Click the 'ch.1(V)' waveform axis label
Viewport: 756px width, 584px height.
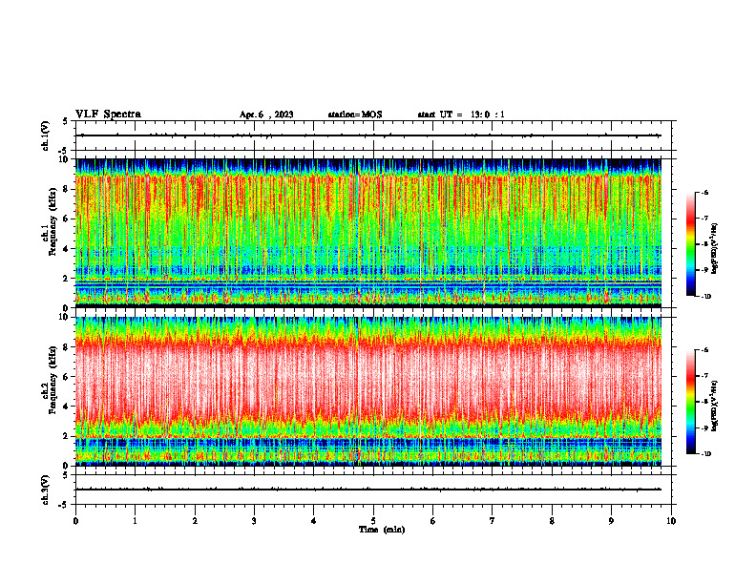click(x=45, y=136)
